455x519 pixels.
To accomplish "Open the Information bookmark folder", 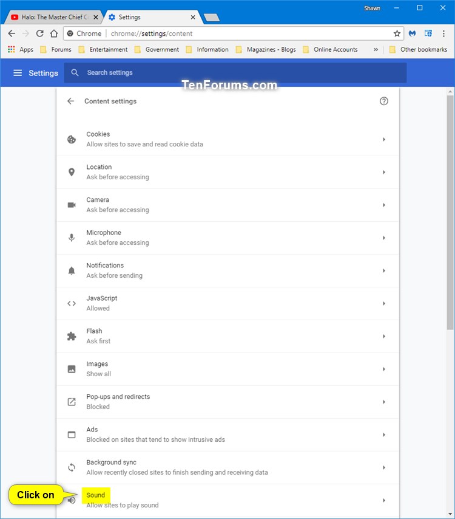I will coord(207,49).
